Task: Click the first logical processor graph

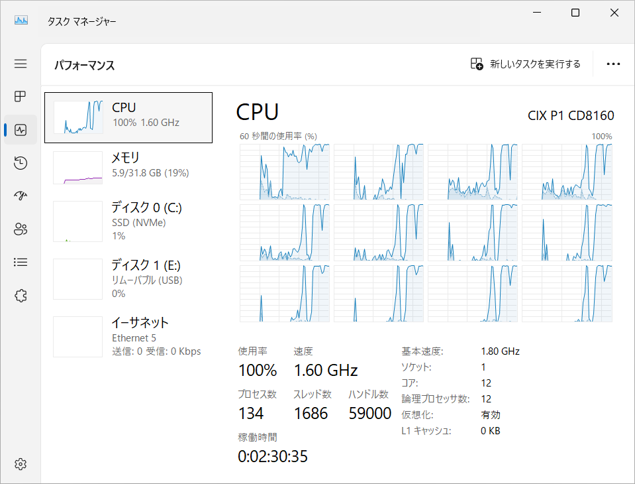Action: pos(284,172)
